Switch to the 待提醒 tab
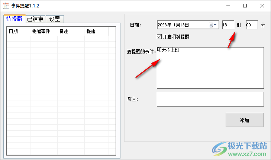271x160 pixels. click(x=15, y=19)
